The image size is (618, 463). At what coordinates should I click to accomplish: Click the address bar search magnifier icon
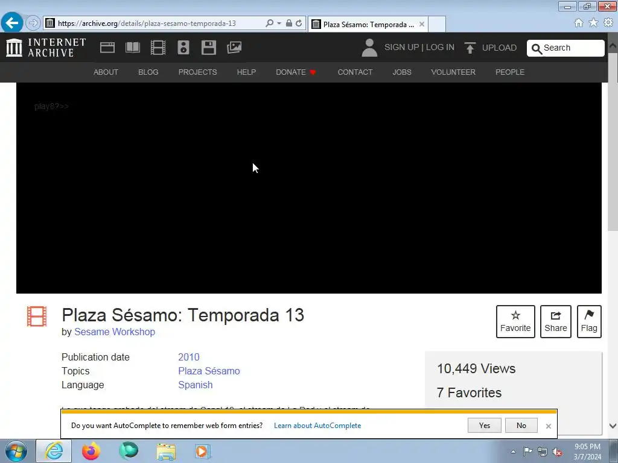270,24
